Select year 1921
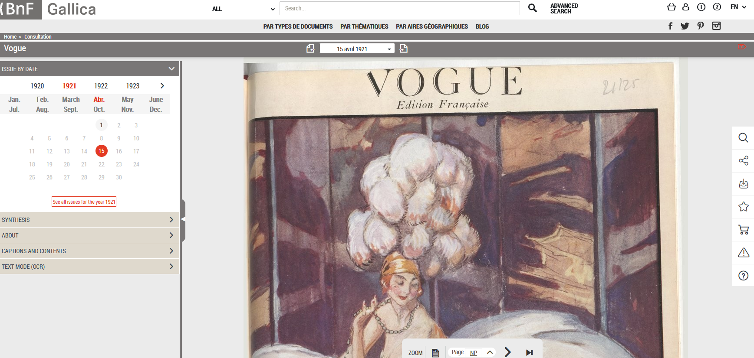This screenshot has width=754, height=358. [69, 86]
